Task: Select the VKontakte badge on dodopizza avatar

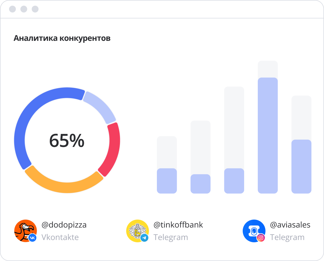Action: click(x=32, y=237)
